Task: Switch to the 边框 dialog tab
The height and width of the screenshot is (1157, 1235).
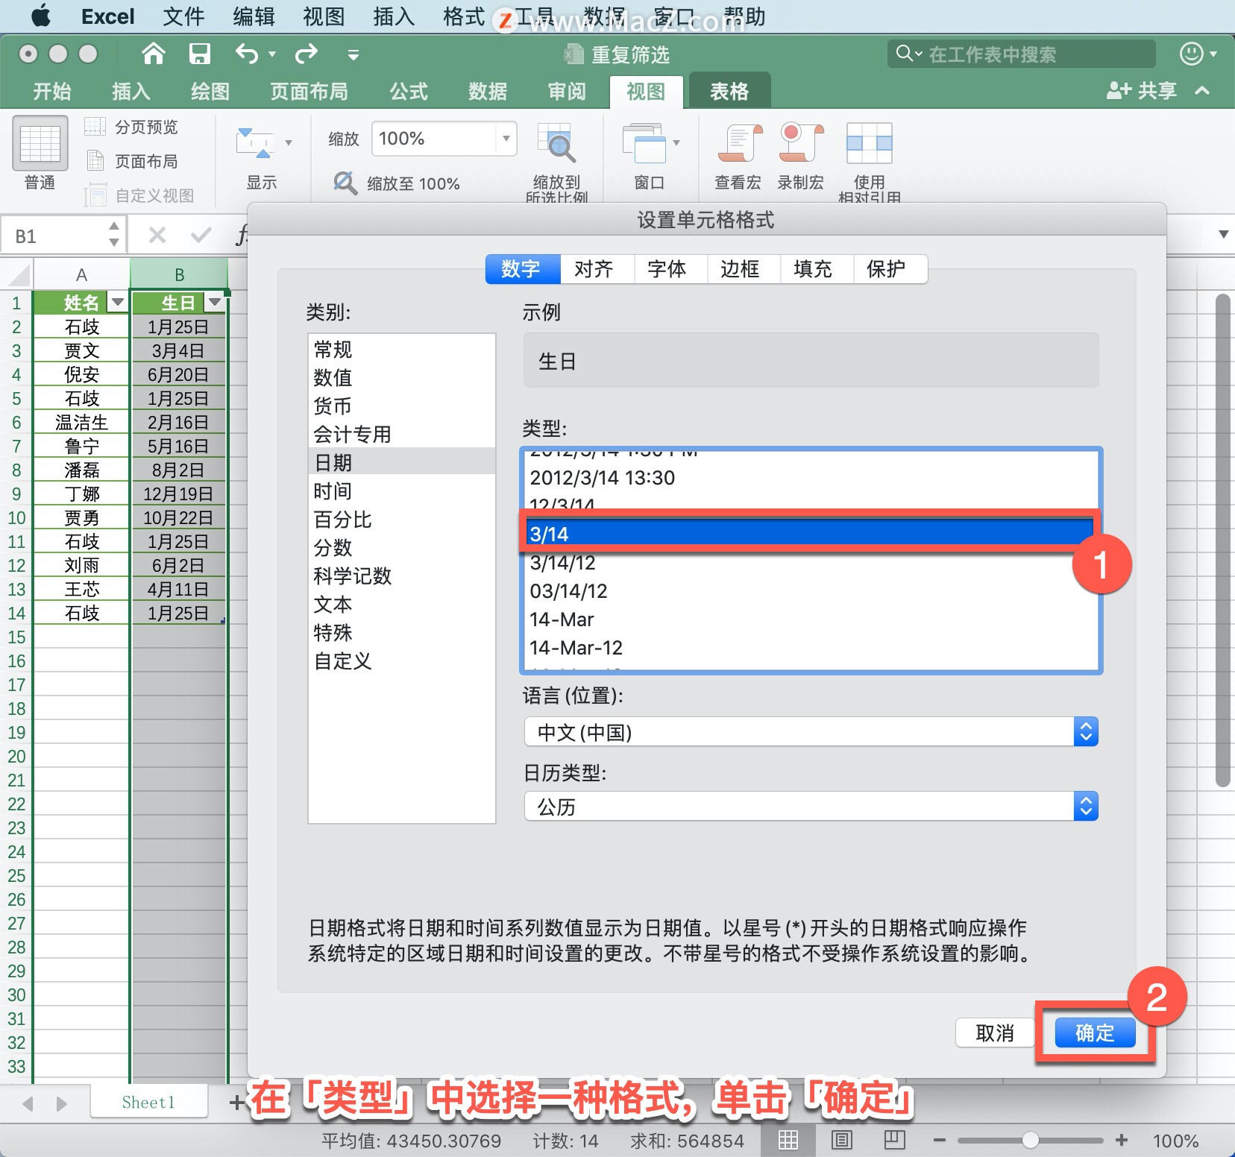Action: [744, 269]
